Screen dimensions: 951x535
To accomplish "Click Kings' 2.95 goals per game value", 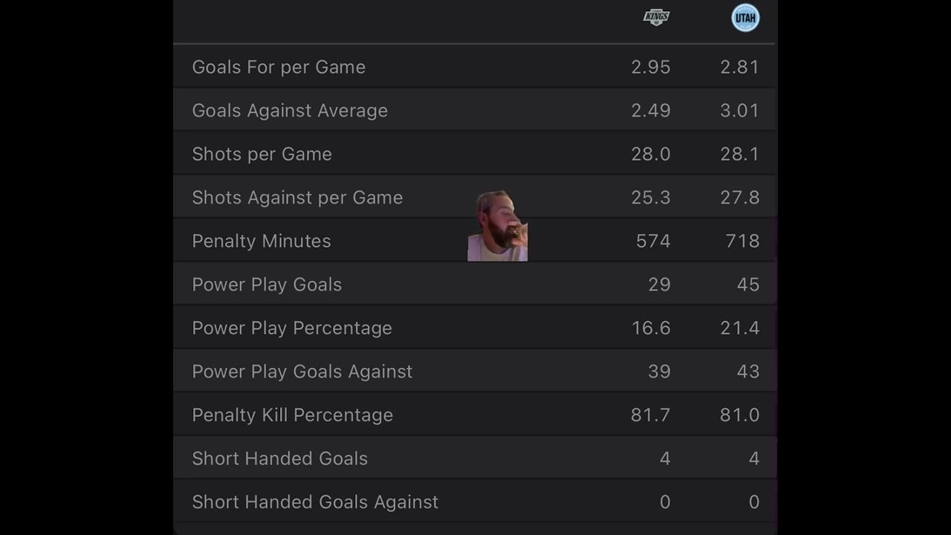I will (650, 67).
